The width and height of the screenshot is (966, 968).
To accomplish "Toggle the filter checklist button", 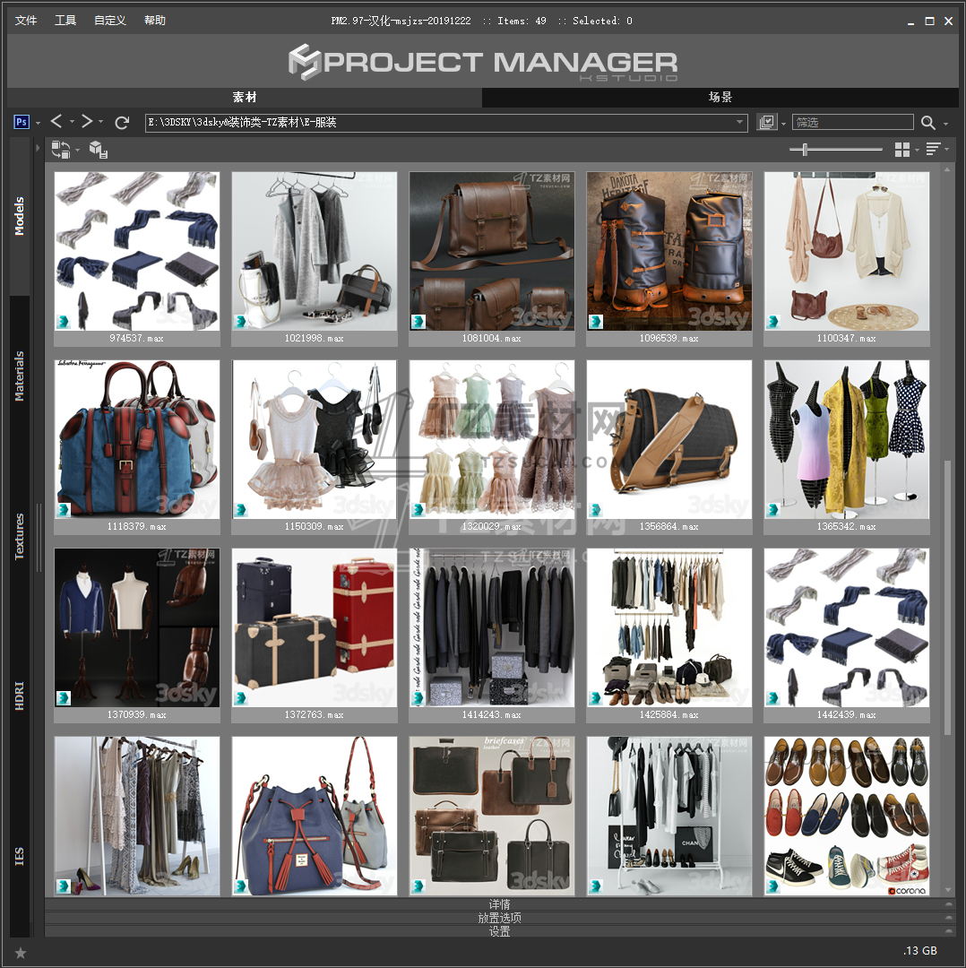I will point(766,123).
